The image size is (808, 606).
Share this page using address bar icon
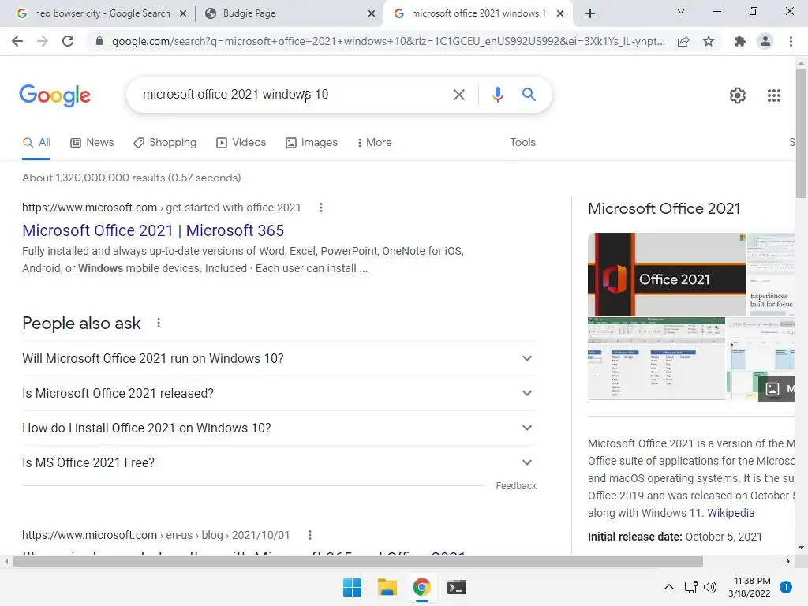point(683,41)
